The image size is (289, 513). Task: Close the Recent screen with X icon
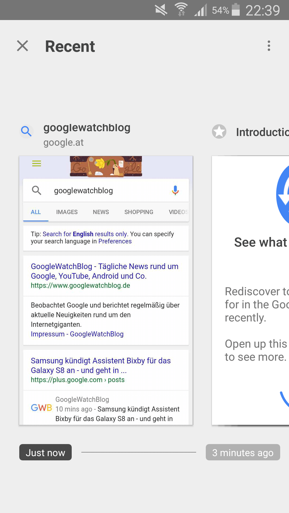point(22,46)
